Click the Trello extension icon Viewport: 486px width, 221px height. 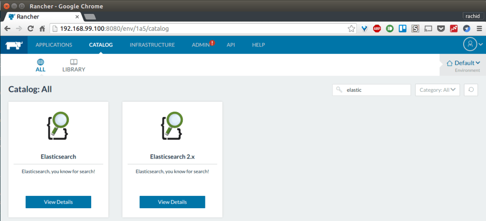coord(402,29)
